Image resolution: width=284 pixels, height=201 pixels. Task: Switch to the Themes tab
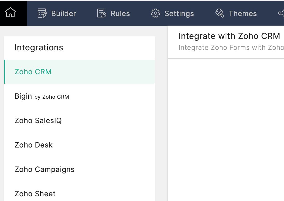pos(236,14)
